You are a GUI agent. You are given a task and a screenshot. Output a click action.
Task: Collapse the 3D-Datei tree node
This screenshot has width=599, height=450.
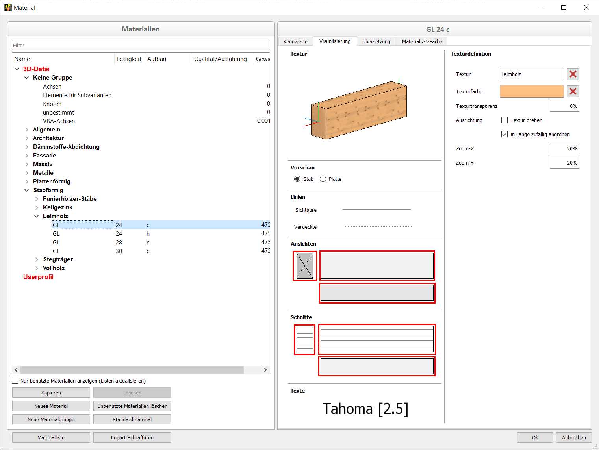17,69
